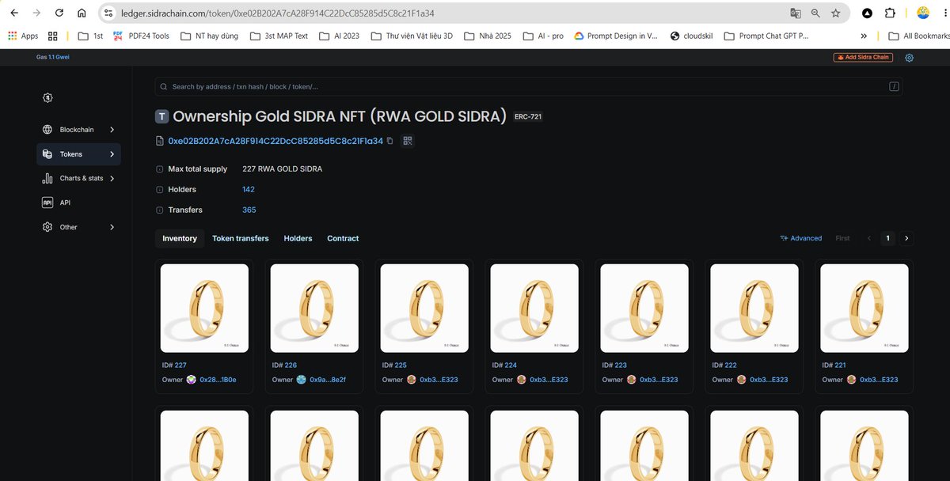Open owner 0x28...1B0e address
Viewport: 950px width, 481px height.
click(218, 380)
